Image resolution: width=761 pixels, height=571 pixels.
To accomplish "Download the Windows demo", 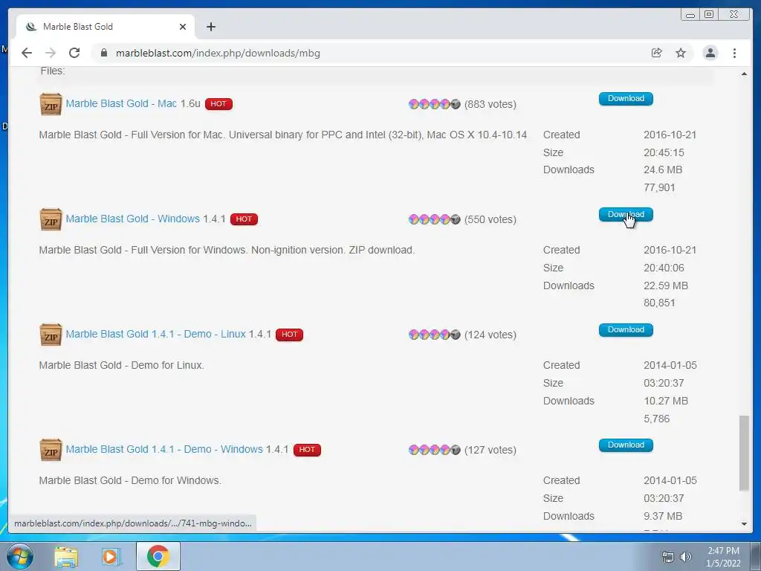I will [x=626, y=445].
